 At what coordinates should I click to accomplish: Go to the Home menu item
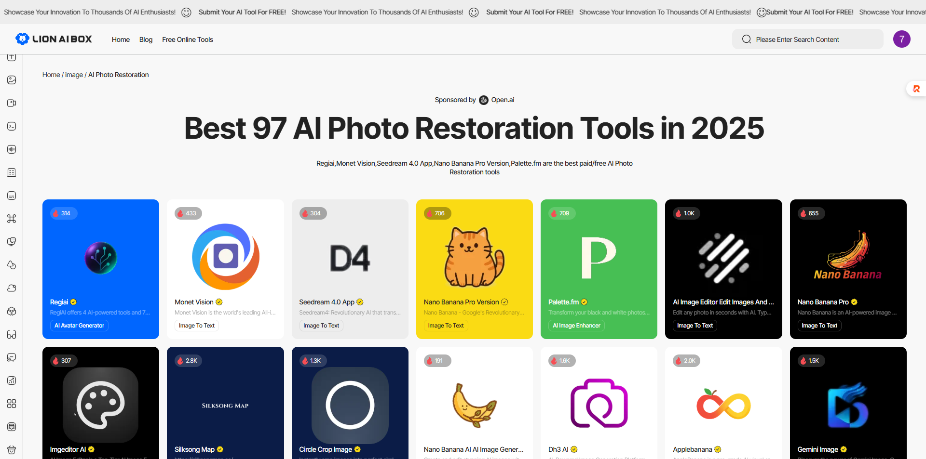pos(121,39)
